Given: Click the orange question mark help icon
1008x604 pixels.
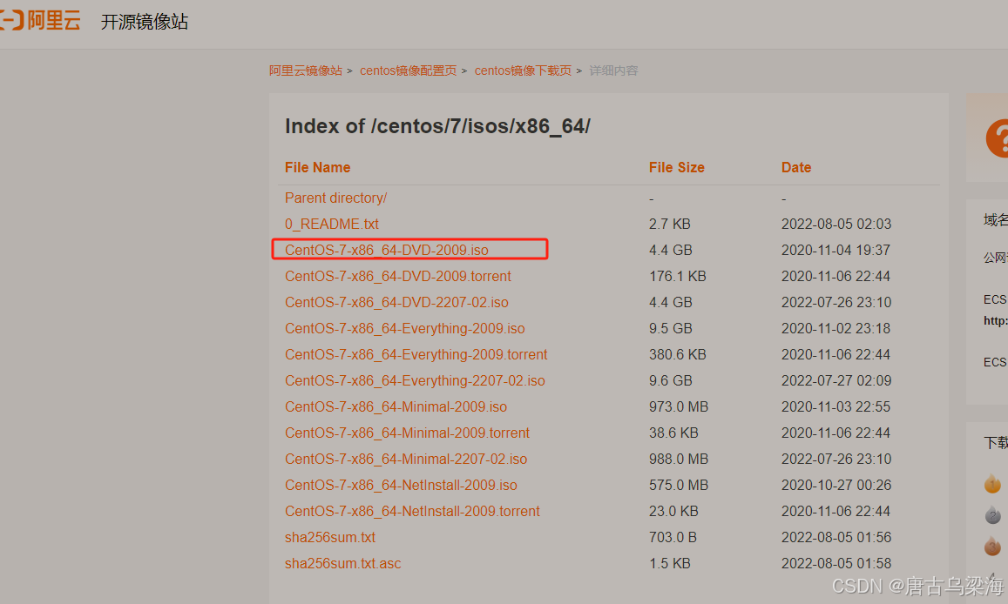Looking at the screenshot, I should click(x=997, y=138).
